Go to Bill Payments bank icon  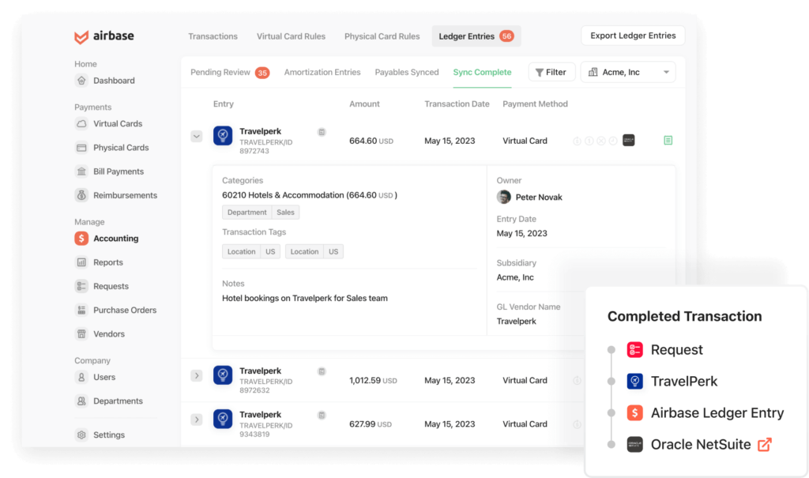tap(81, 171)
